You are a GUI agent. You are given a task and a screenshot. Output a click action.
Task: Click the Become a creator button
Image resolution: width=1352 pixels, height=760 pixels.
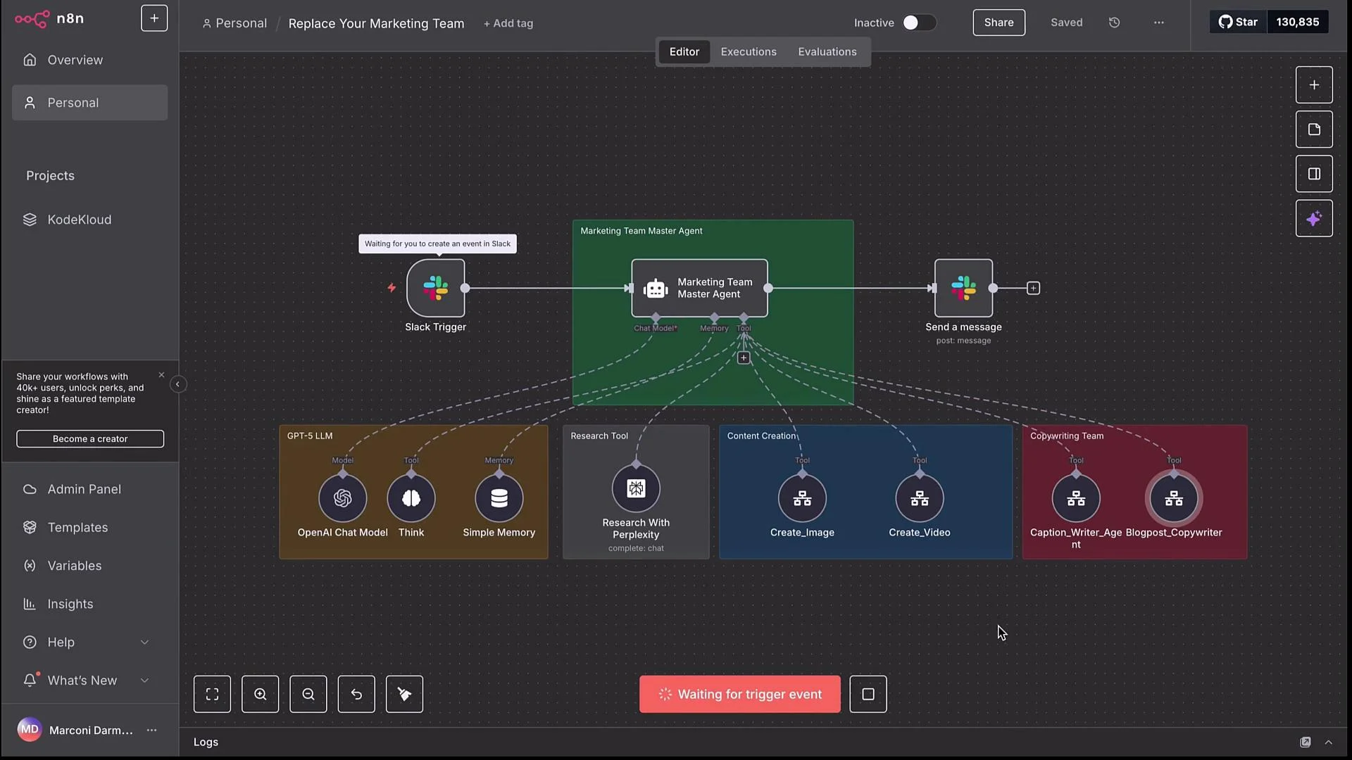(90, 438)
